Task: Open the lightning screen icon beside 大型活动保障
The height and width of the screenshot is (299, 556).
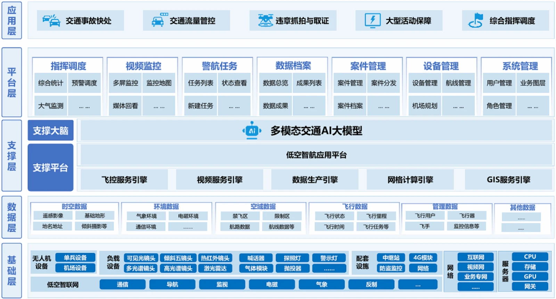Action: tap(373, 20)
